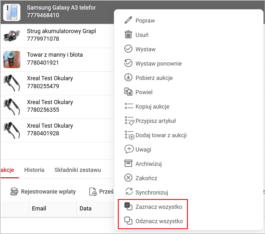The width and height of the screenshot is (265, 234).
Task: Click the Synchronizuj refresh arrows icon
Action: (129, 192)
